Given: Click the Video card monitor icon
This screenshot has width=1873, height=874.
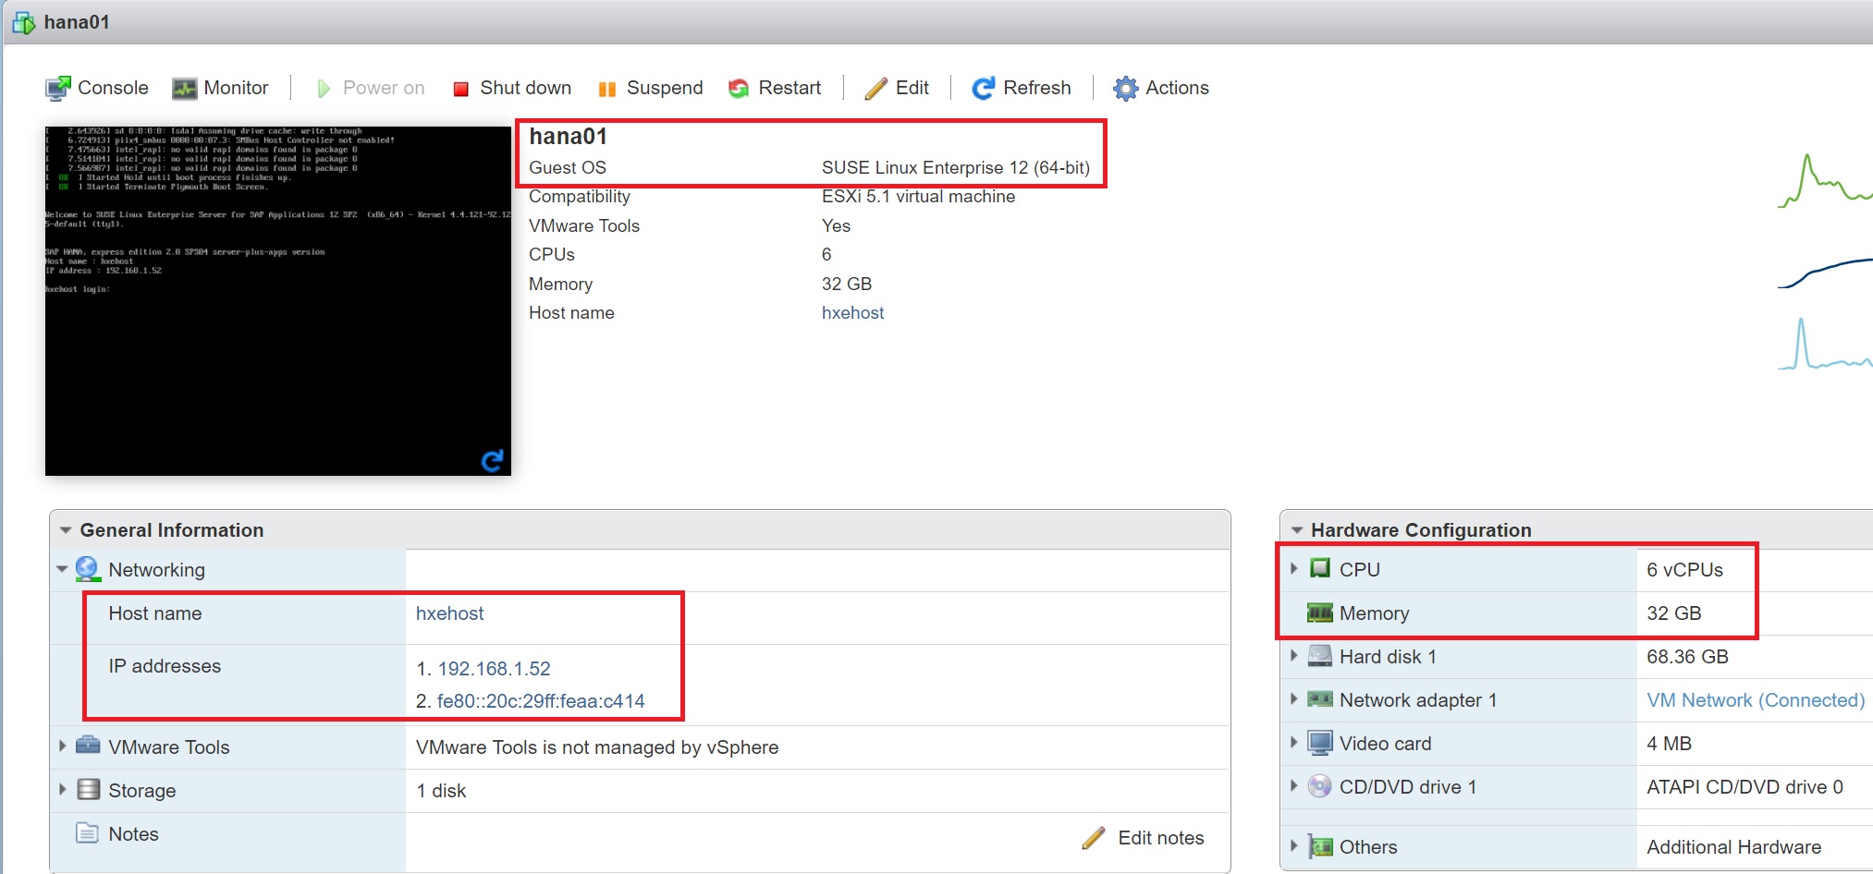Looking at the screenshot, I should click(1320, 743).
